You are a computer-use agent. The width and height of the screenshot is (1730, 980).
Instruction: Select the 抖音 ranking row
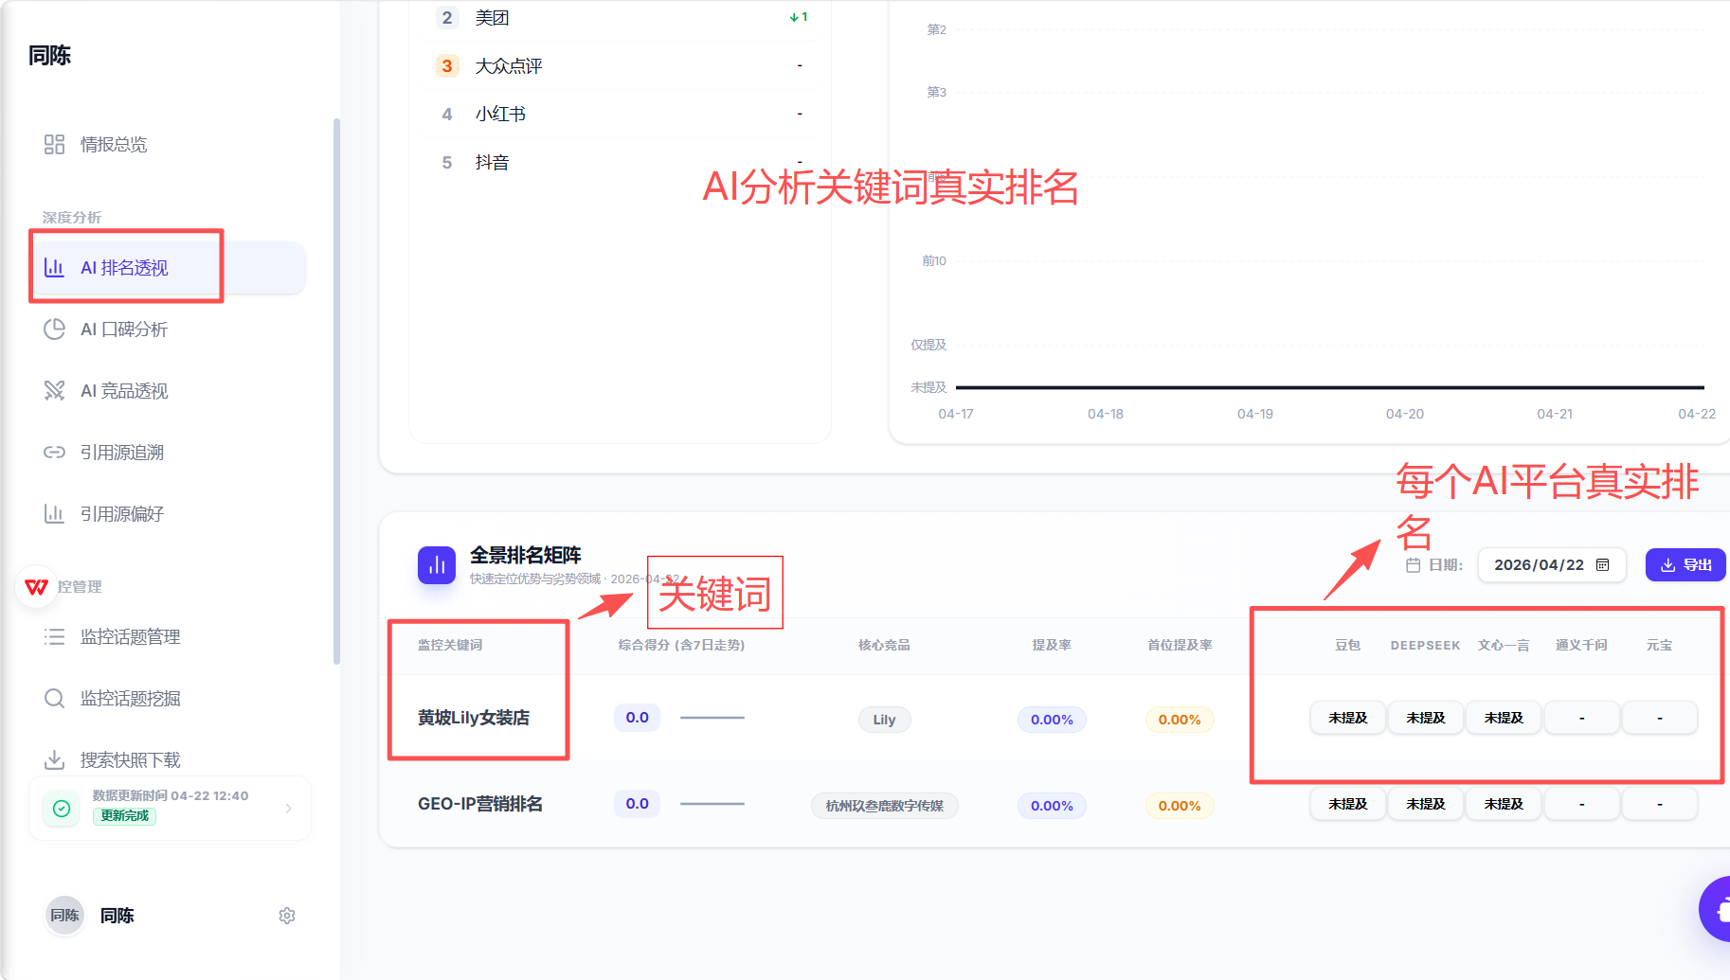coord(621,163)
